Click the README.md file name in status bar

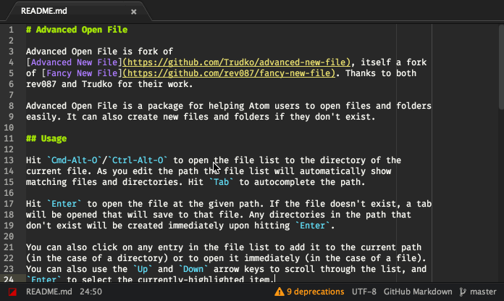click(x=49, y=292)
